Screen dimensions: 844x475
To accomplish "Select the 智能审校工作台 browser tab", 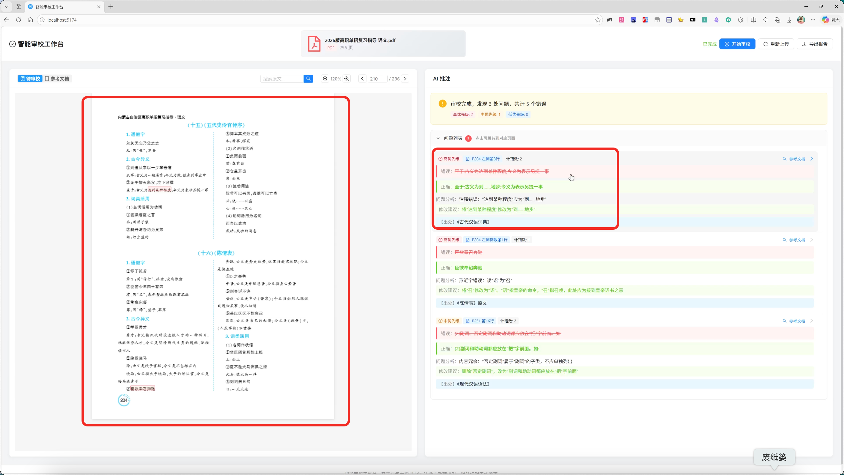I will click(64, 7).
